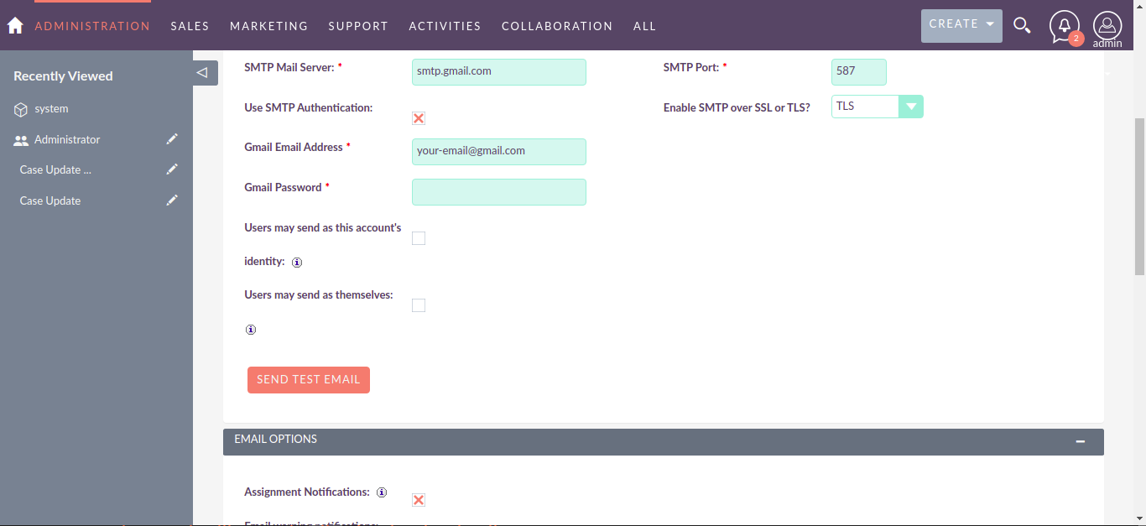This screenshot has width=1146, height=526.
Task: Open the Enable SMTP over SSL or TLS dropdown
Action: (x=911, y=106)
